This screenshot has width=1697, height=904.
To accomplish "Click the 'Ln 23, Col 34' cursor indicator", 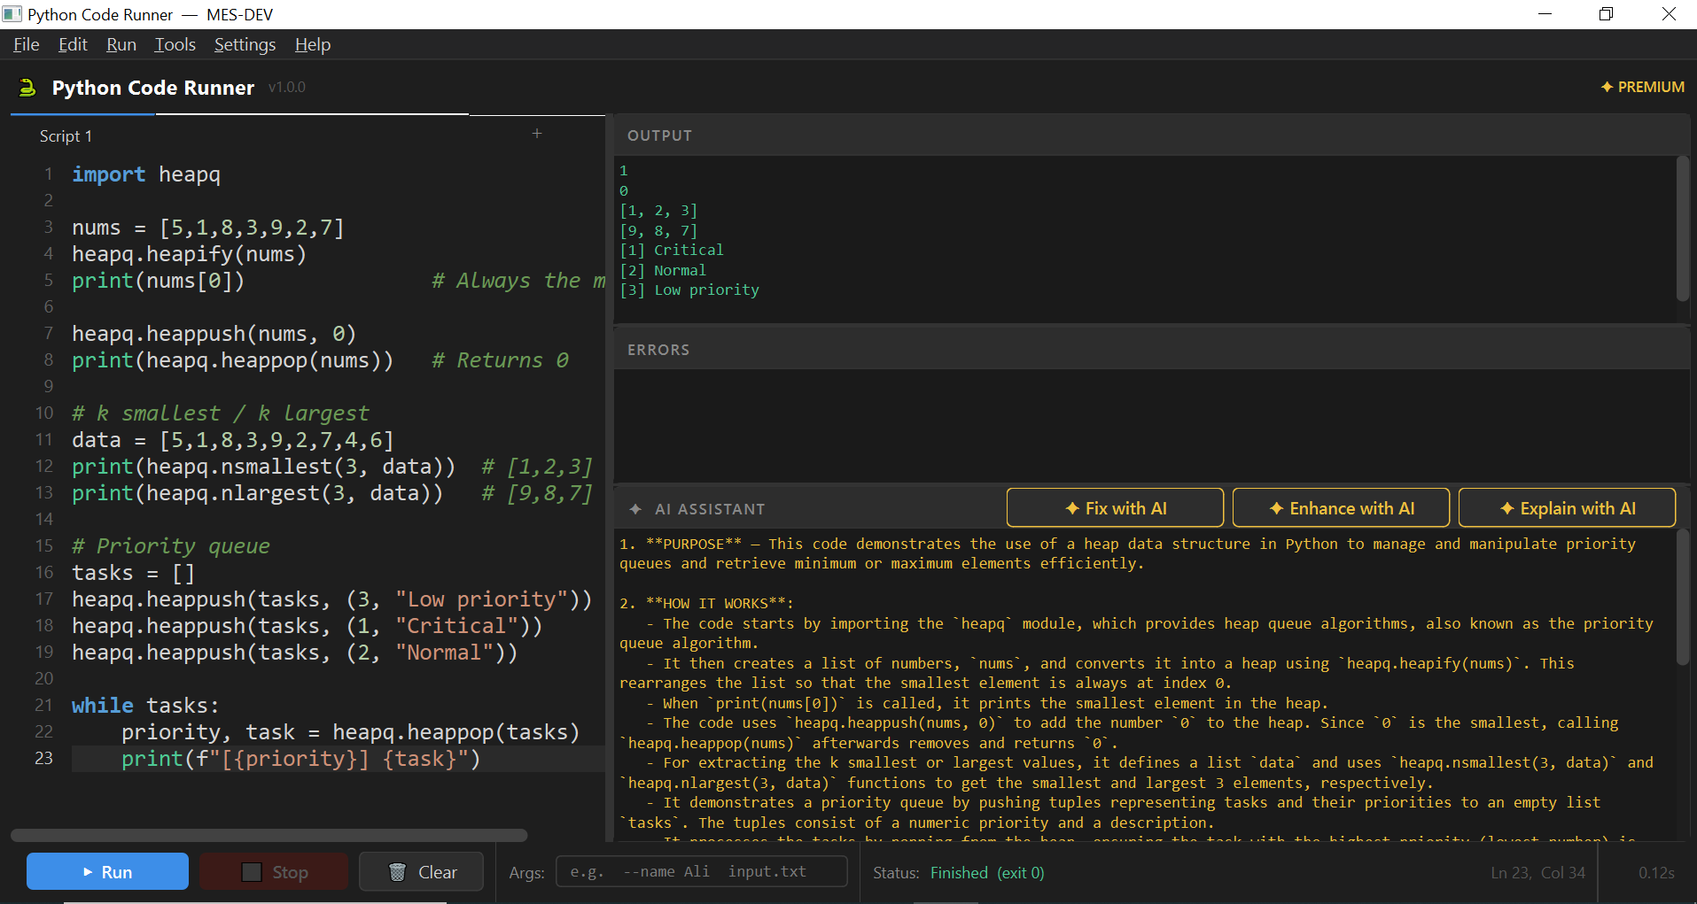I will coord(1537,873).
